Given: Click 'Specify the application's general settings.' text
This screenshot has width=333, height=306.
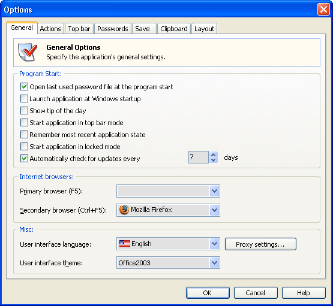Looking at the screenshot, I should [106, 57].
